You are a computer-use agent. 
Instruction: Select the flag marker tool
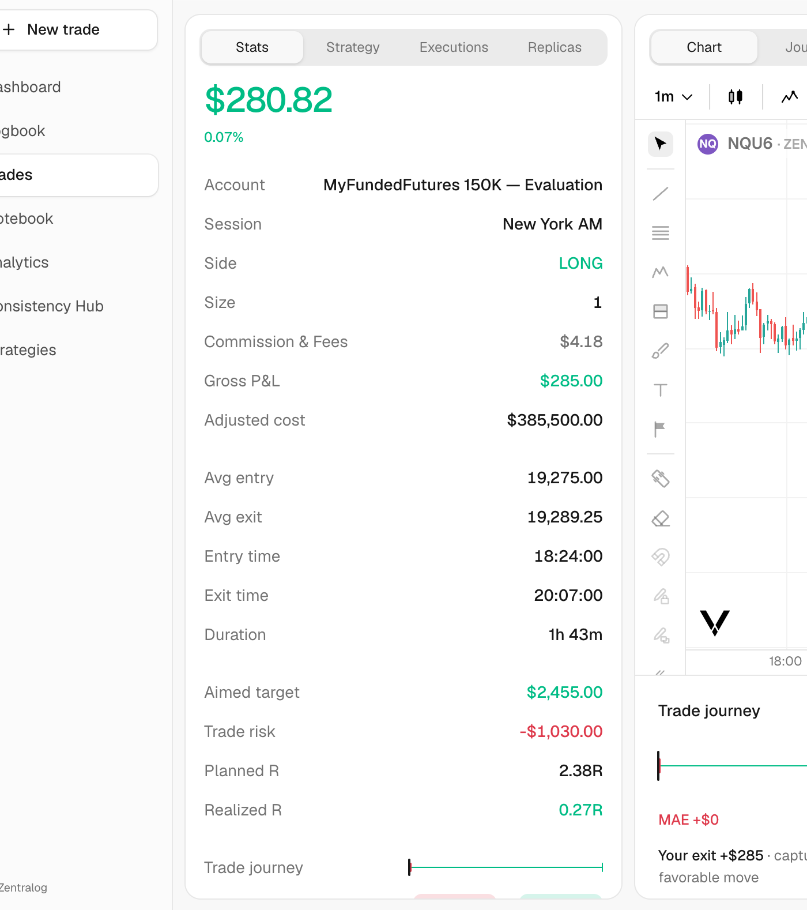[x=661, y=429]
